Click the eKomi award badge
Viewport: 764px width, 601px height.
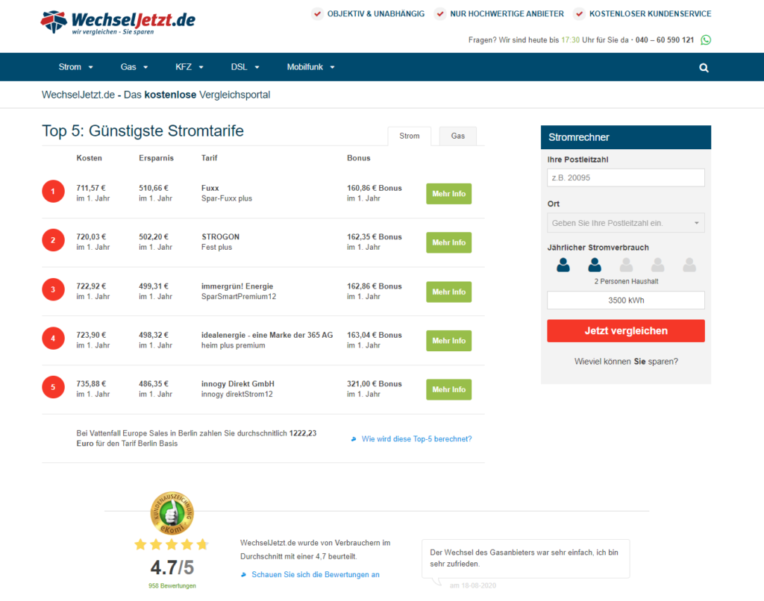pos(172,513)
